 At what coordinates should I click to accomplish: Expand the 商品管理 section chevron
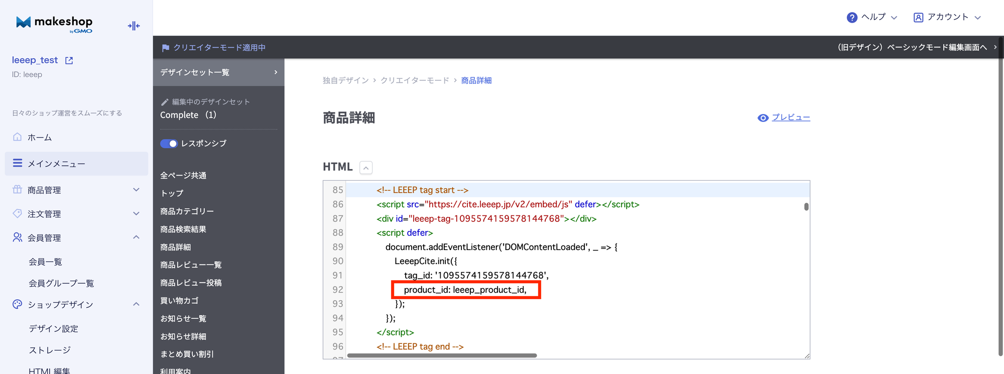[x=136, y=190]
